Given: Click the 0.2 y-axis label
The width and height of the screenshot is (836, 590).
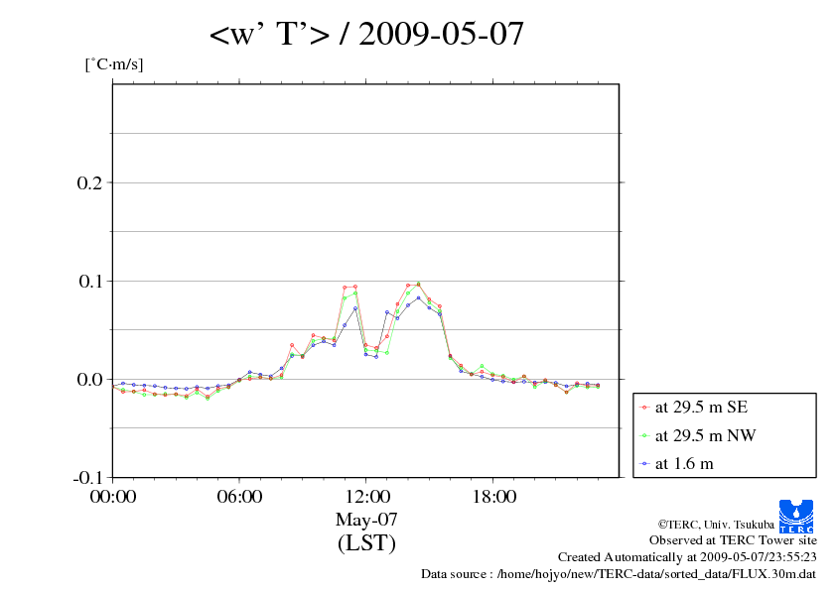Looking at the screenshot, I should pos(89,182).
